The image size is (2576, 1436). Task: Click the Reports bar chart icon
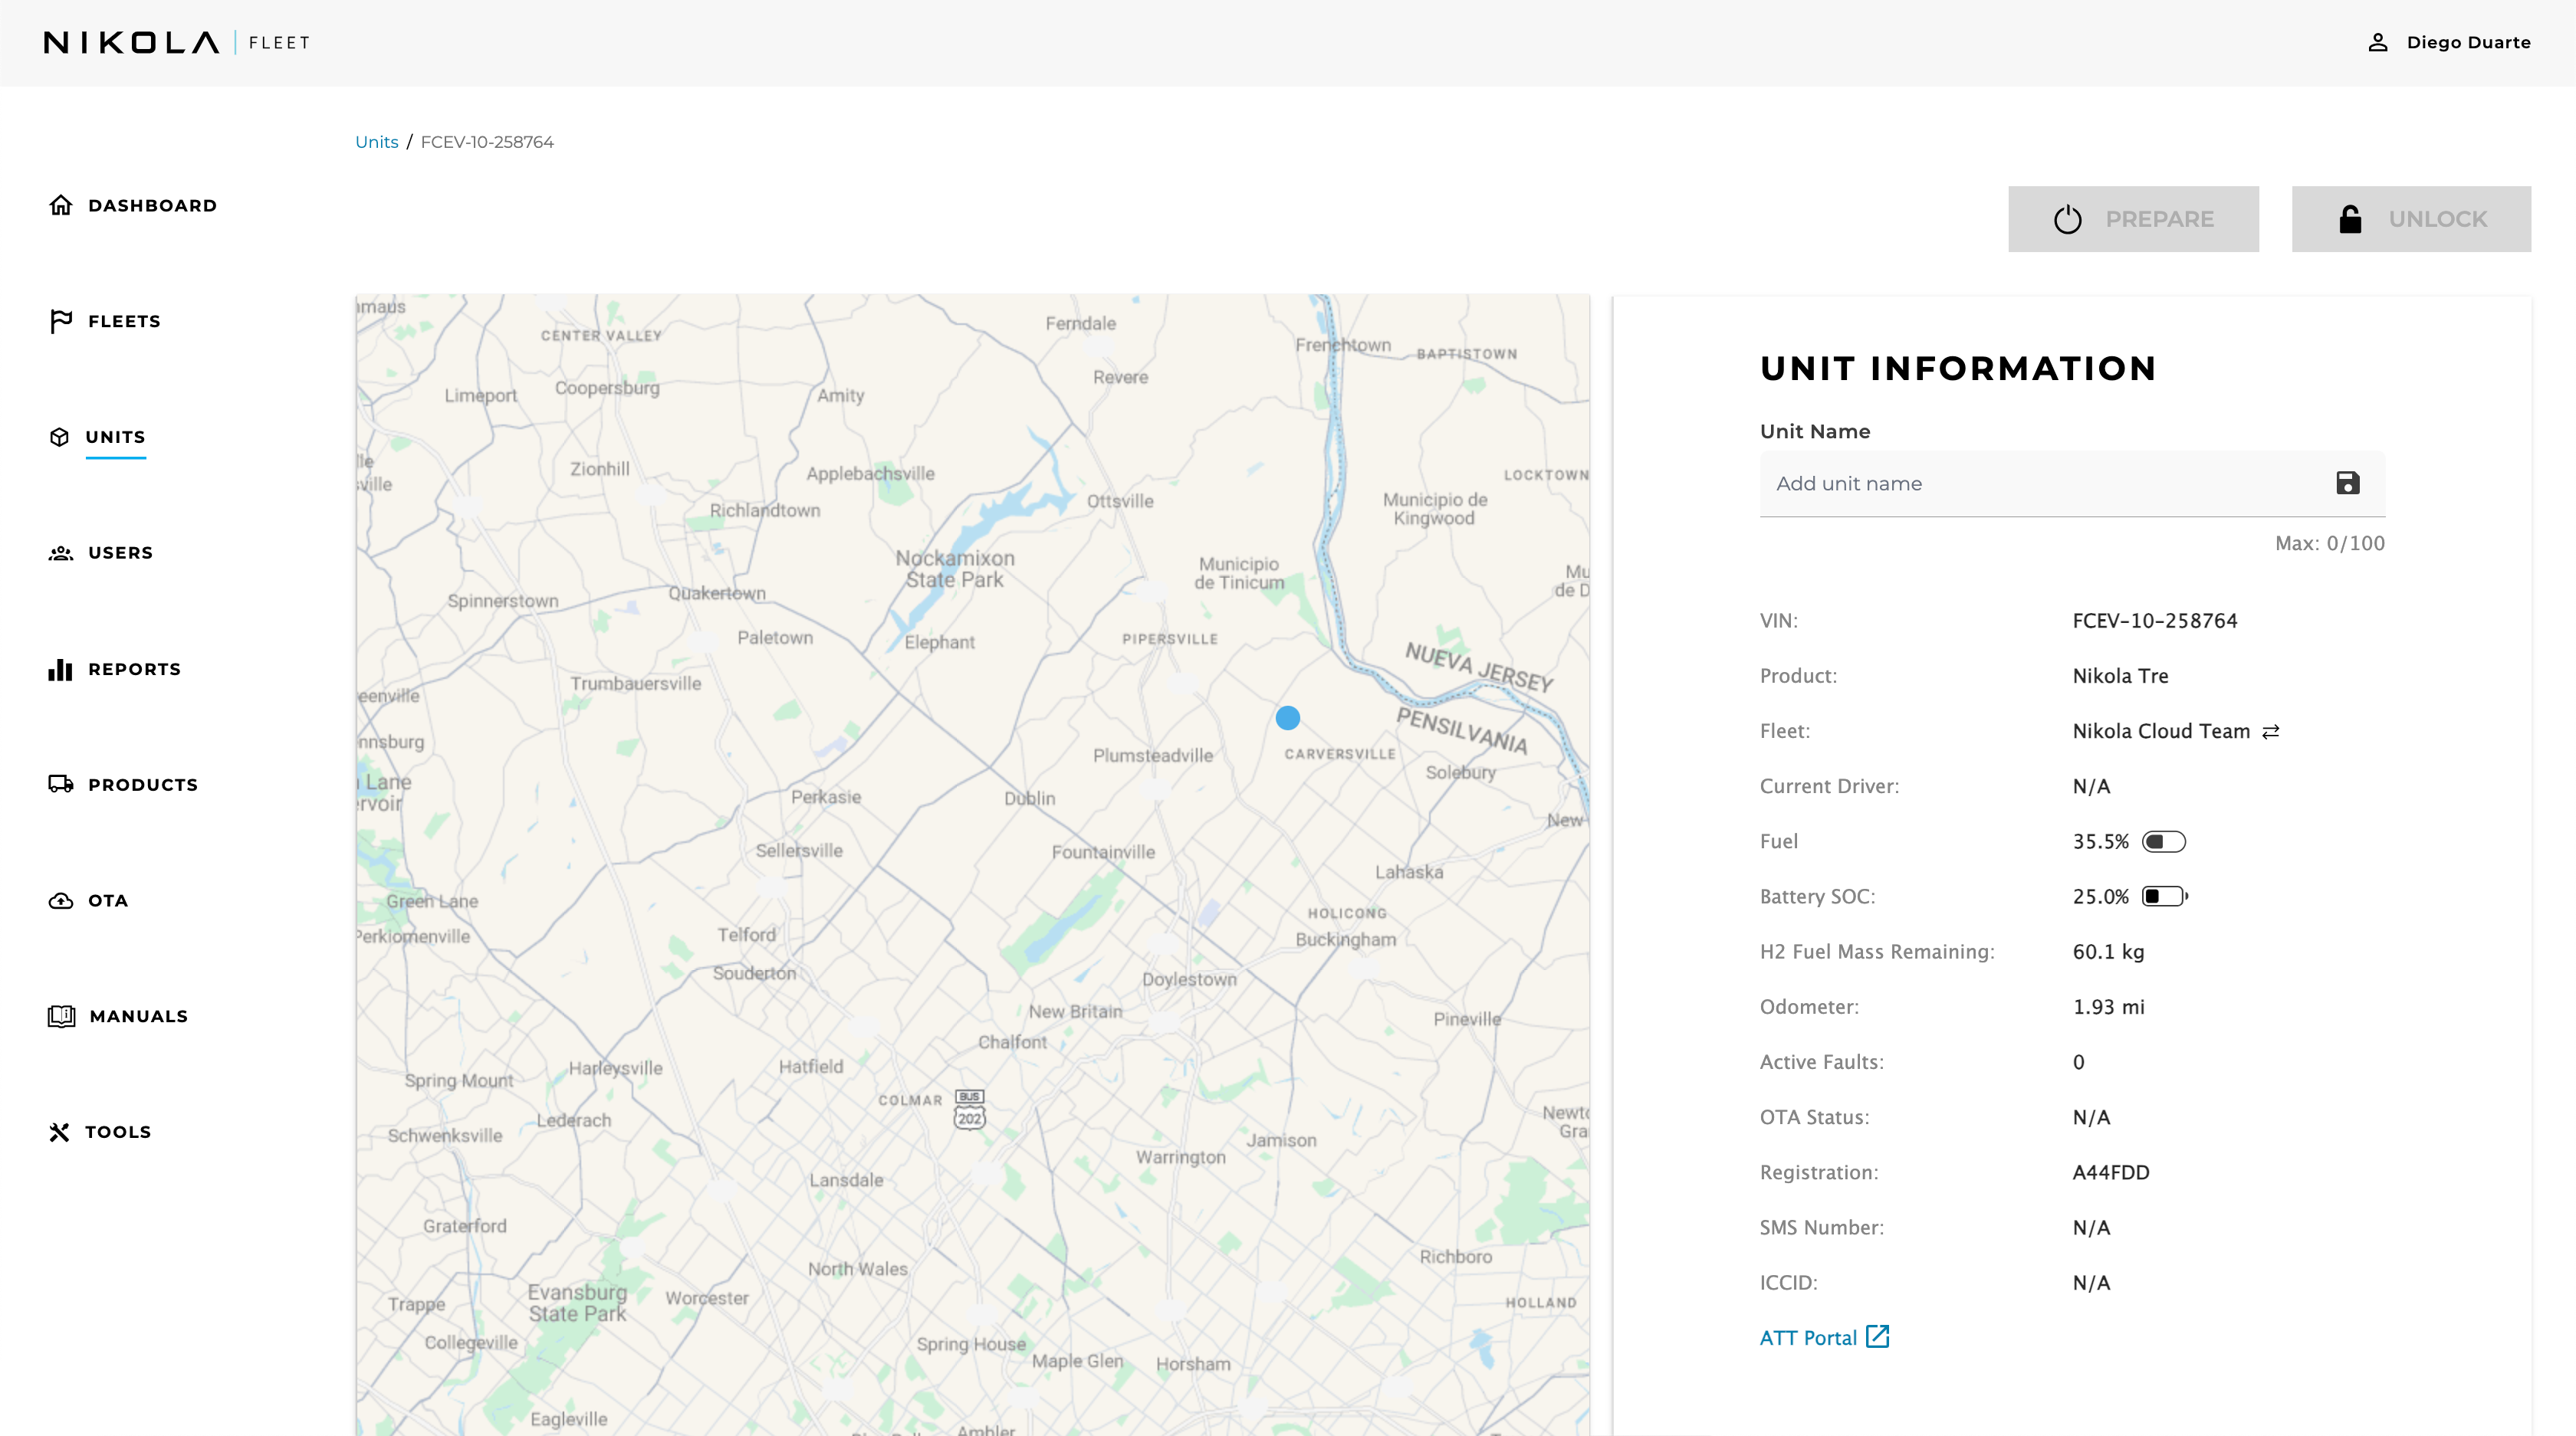pyautogui.click(x=60, y=668)
